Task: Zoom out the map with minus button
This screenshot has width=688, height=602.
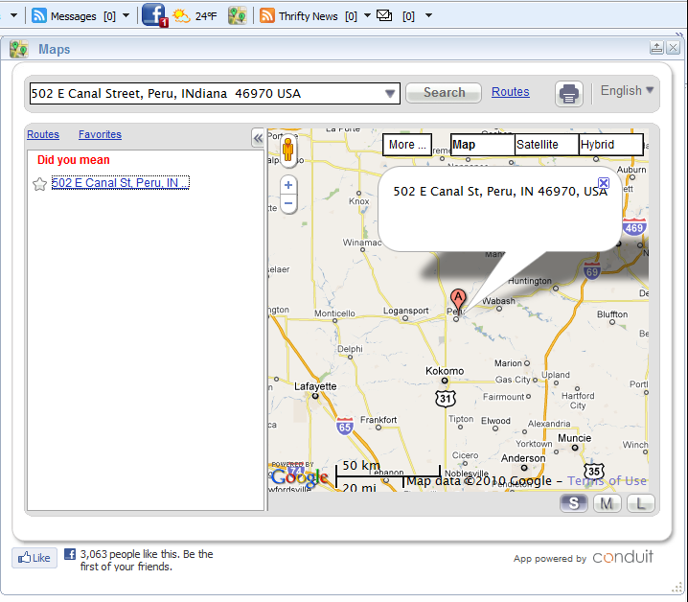Action: click(x=288, y=203)
